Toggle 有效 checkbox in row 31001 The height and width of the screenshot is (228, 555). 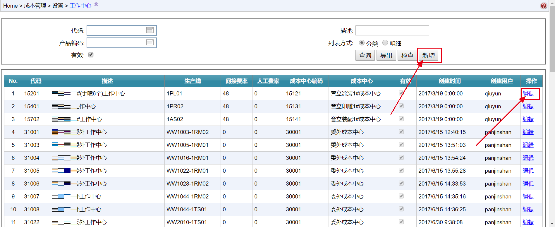[401, 132]
